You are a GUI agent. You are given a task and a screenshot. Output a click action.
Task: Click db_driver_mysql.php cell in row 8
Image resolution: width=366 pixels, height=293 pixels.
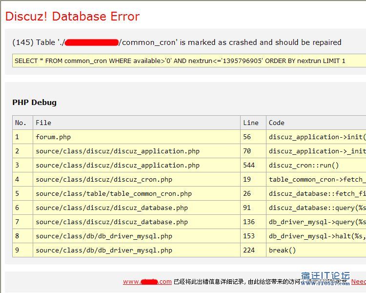pyautogui.click(x=137, y=236)
